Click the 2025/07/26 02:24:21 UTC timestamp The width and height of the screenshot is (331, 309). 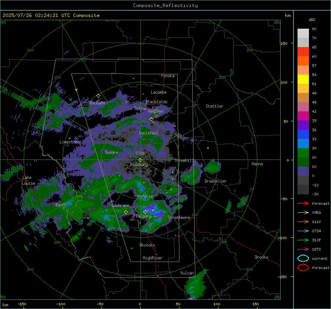(51, 15)
